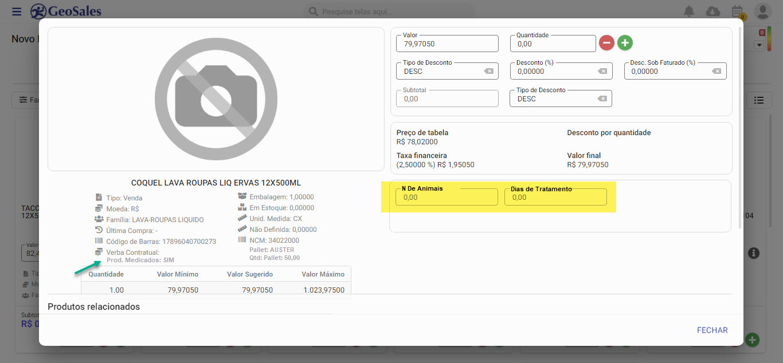Click the Valor Mínimo column header
The height and width of the screenshot is (363, 783).
[x=178, y=274]
